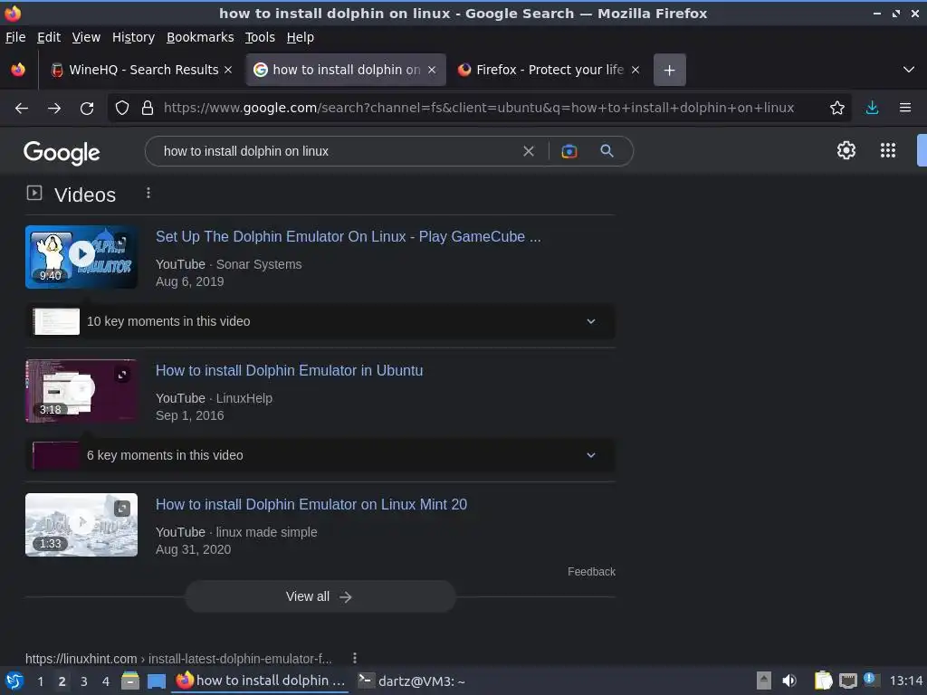Switch to WineHQ - Search Results tab

143,70
